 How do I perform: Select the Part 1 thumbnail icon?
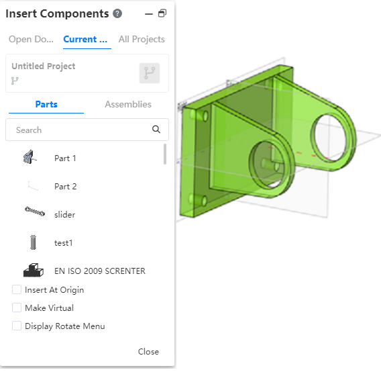tap(30, 157)
